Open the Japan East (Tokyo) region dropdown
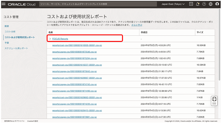222x123 pixels. click(x=173, y=4)
